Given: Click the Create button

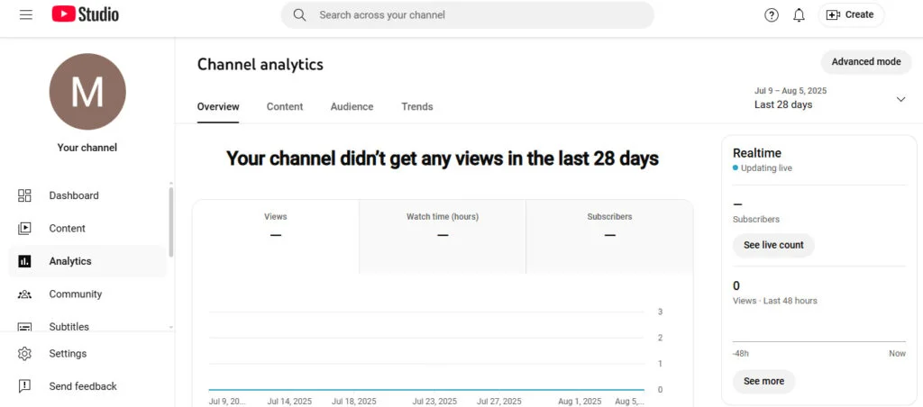Looking at the screenshot, I should coord(851,14).
